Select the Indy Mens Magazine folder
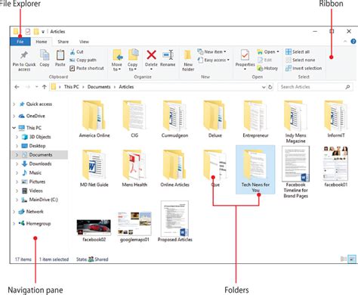Screen dimensions: 358x295 click(x=295, y=122)
